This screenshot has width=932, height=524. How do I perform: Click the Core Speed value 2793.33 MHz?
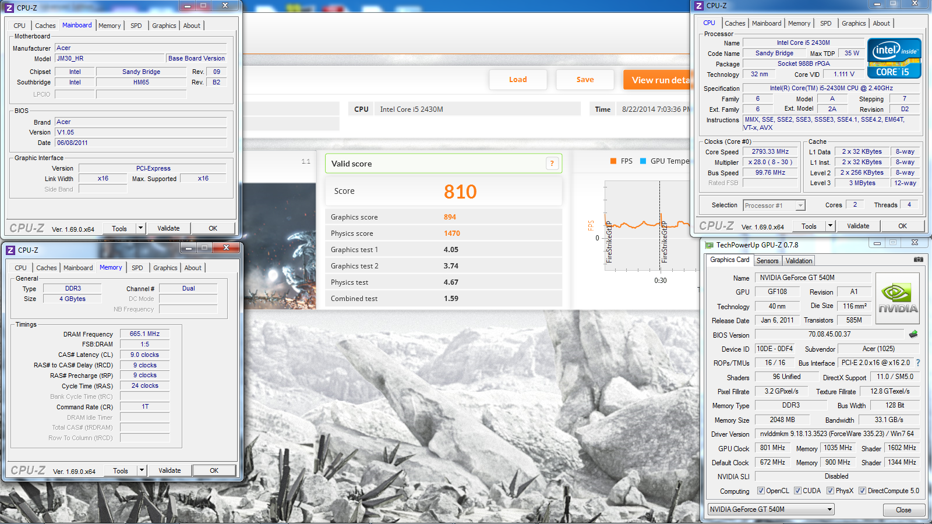tap(770, 152)
